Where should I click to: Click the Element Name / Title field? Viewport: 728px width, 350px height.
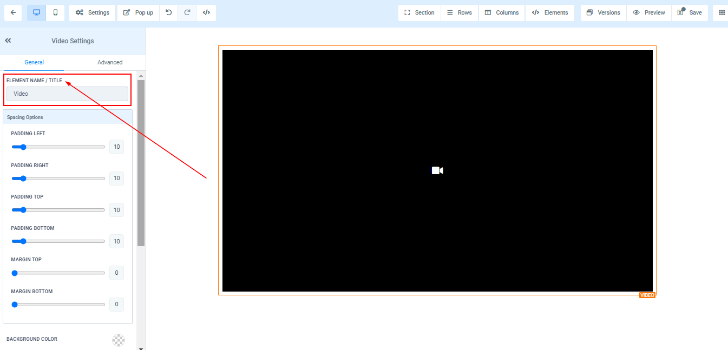67,94
